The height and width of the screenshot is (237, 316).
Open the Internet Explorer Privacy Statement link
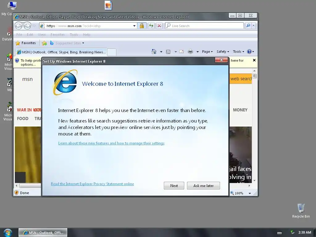coord(92,184)
